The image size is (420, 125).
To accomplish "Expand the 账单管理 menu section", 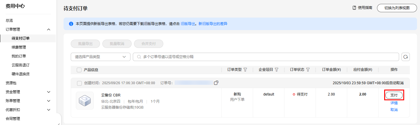I will click(x=49, y=101).
